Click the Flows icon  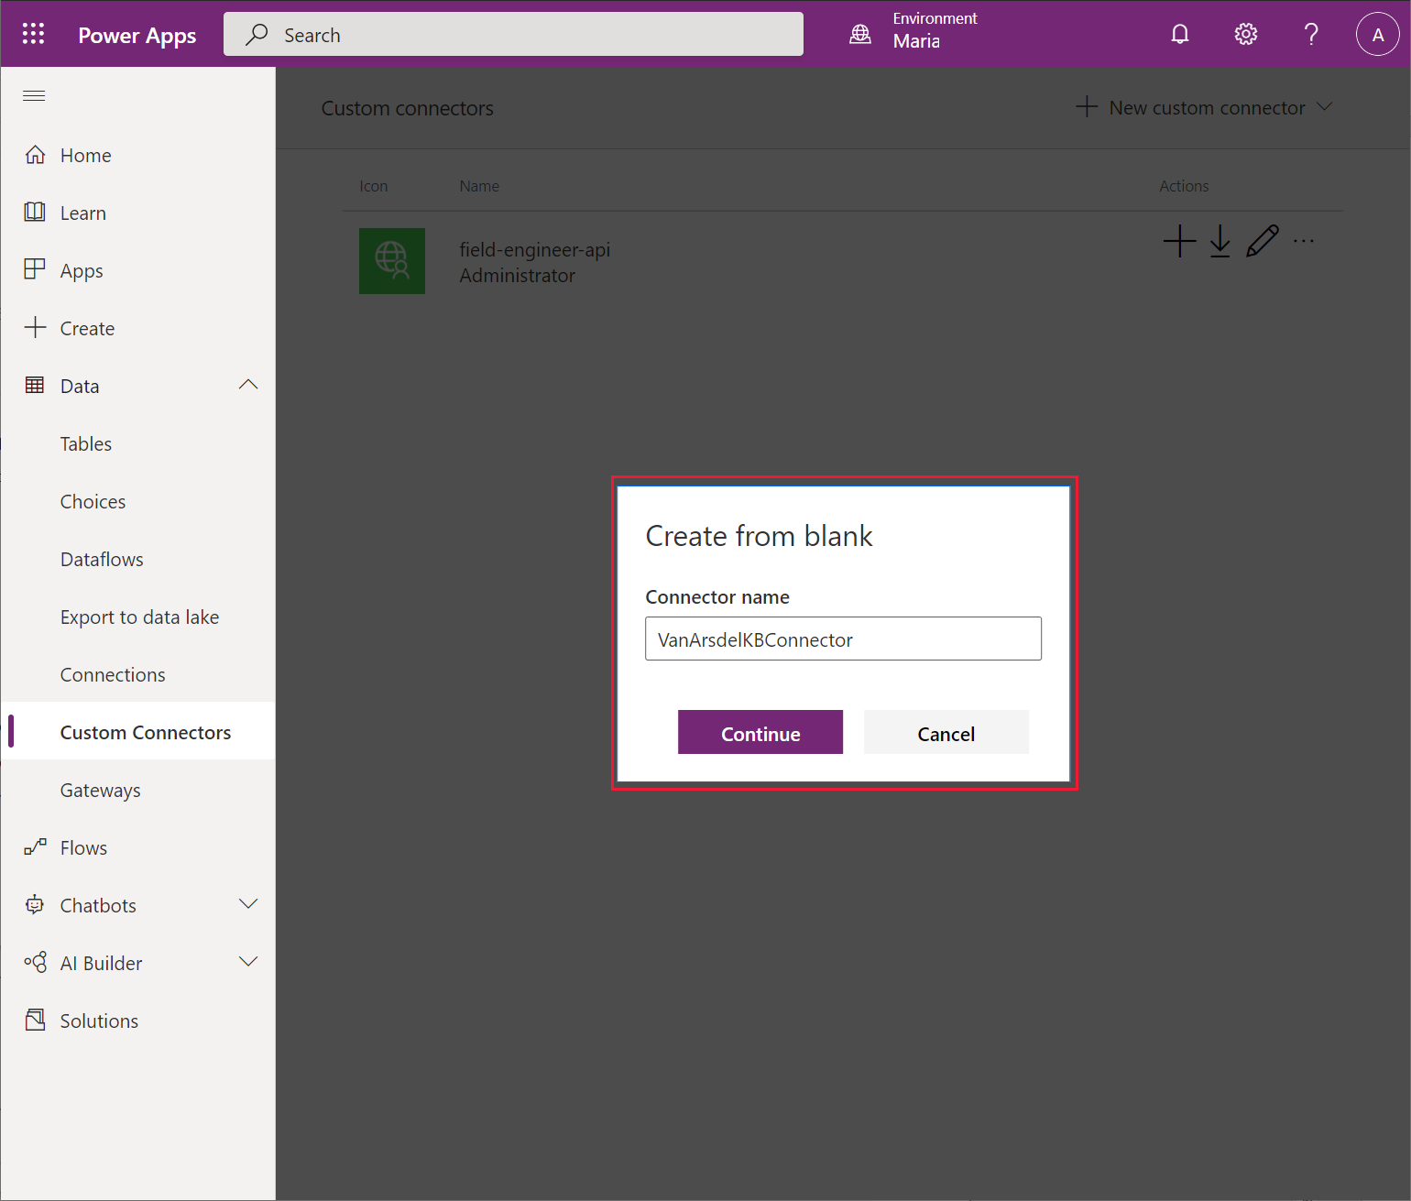point(35,847)
